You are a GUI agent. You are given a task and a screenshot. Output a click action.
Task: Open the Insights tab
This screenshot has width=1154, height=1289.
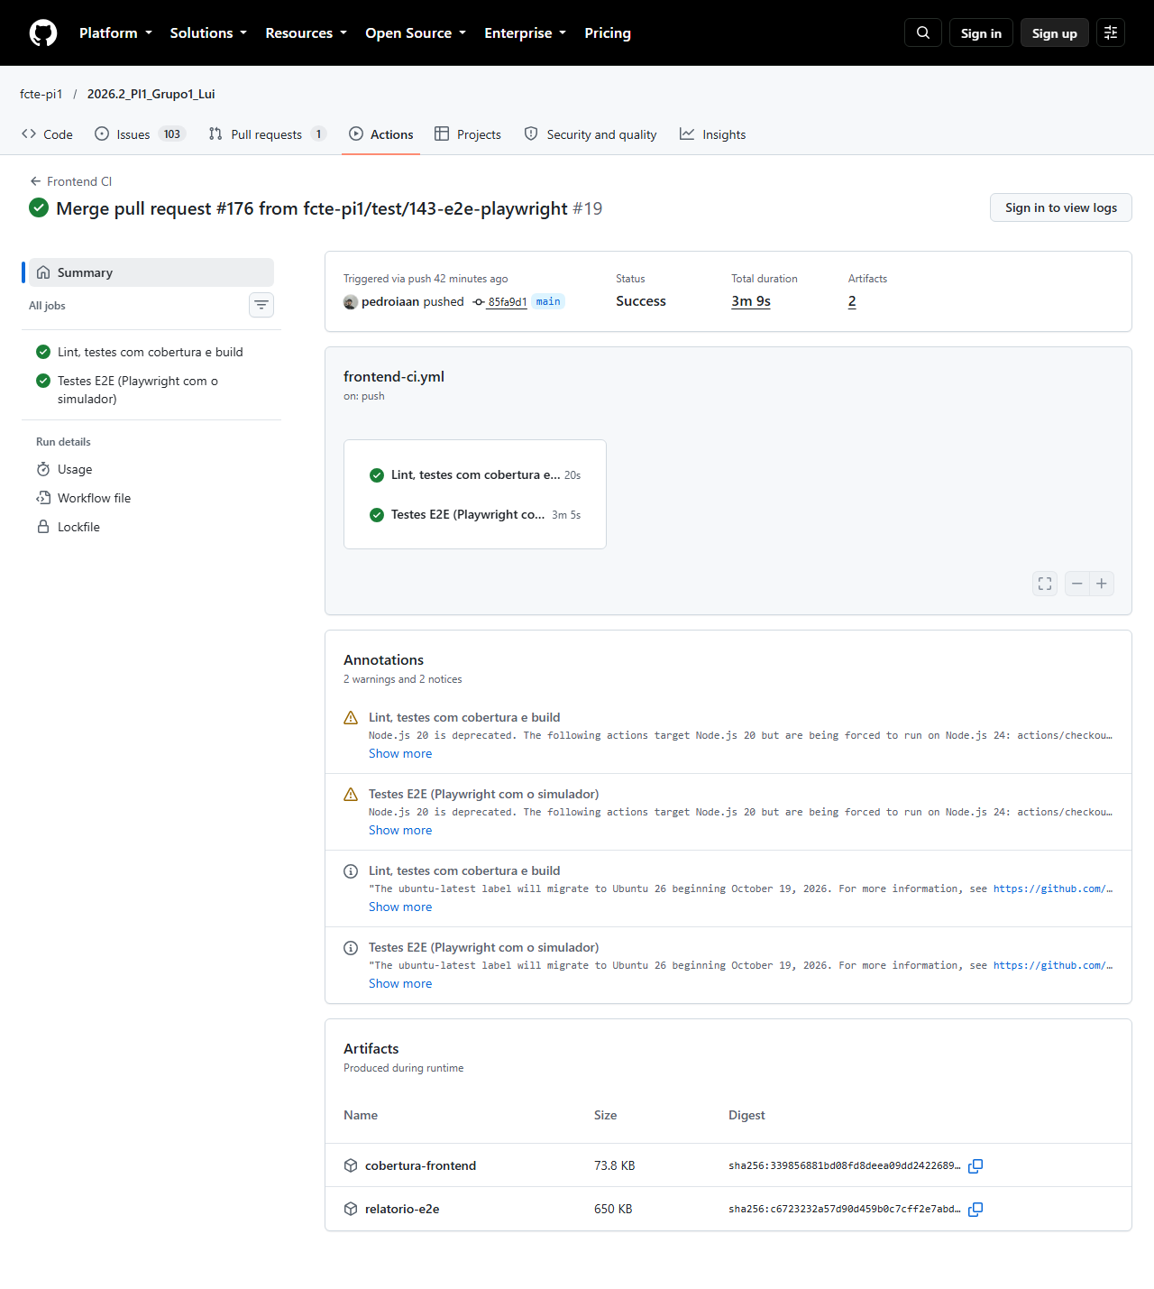click(x=712, y=134)
